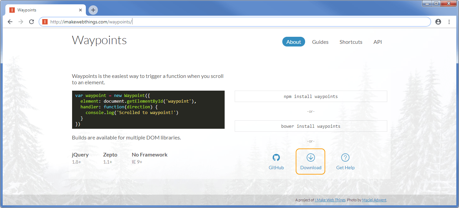Open the API navigation item
The image size is (459, 208).
coord(378,42)
